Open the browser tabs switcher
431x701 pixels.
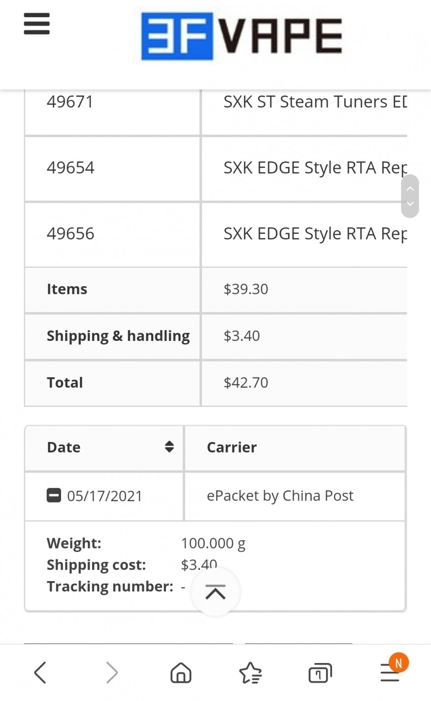coord(320,672)
